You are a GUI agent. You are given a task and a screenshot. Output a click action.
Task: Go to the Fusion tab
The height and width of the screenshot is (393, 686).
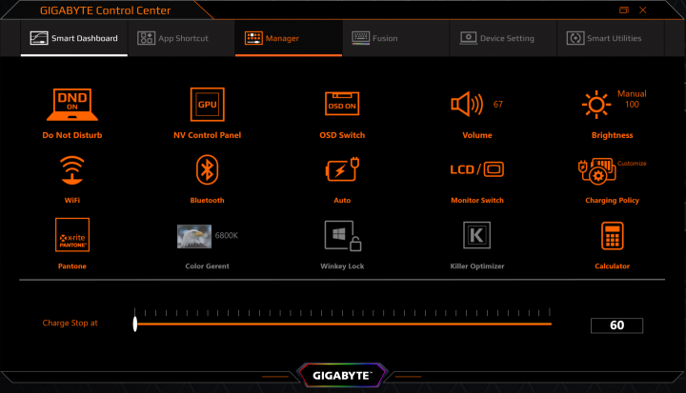pos(395,38)
